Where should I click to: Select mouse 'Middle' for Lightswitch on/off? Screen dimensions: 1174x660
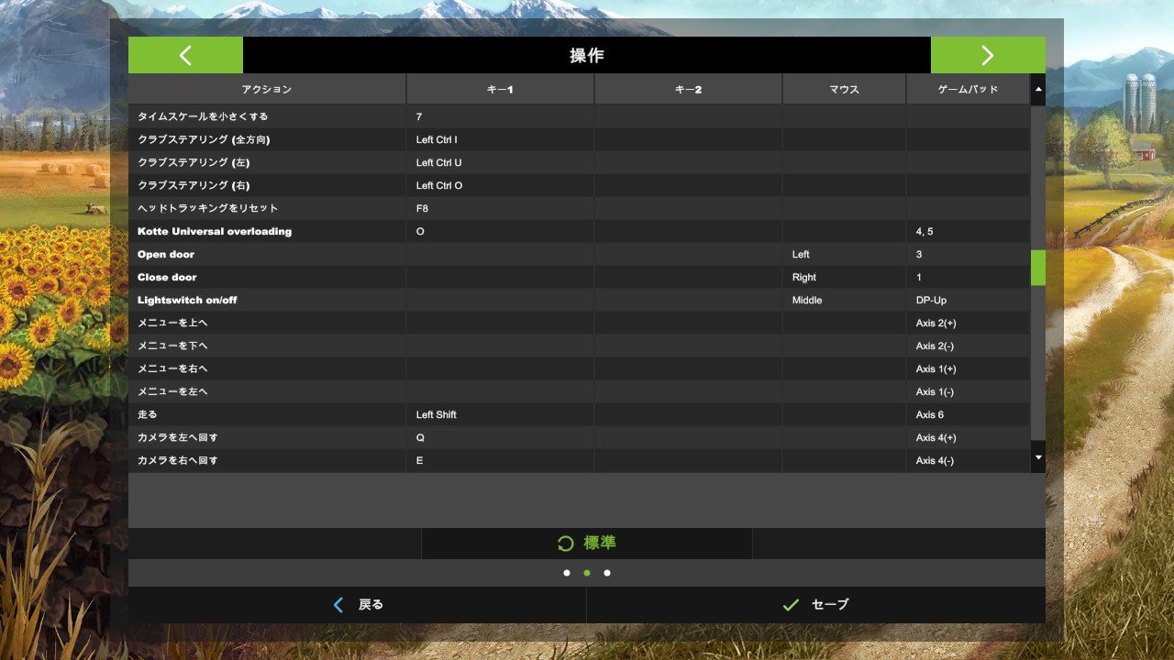click(x=844, y=300)
